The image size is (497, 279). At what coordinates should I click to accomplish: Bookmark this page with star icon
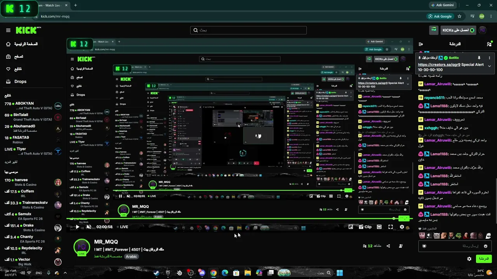[459, 16]
